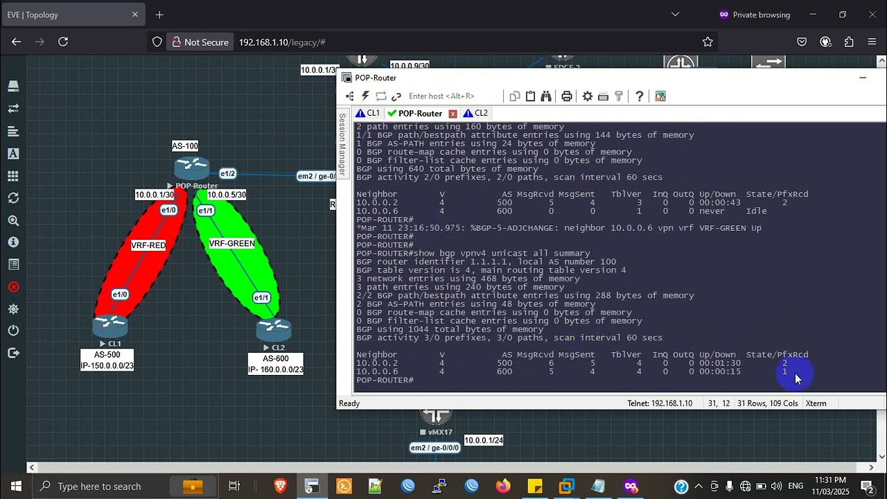Click the browser Extensions puzzle icon
This screenshot has width=887, height=499.
click(x=849, y=42)
